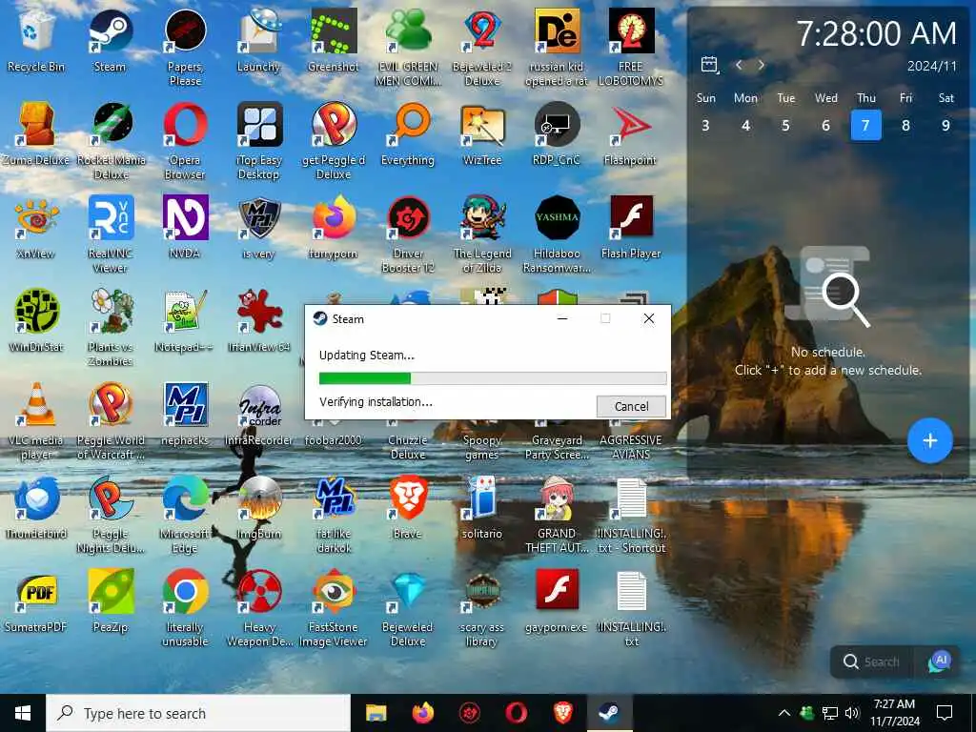Open the Recycle Bin desktop icon
Viewport: 976px width, 732px height.
point(36,31)
